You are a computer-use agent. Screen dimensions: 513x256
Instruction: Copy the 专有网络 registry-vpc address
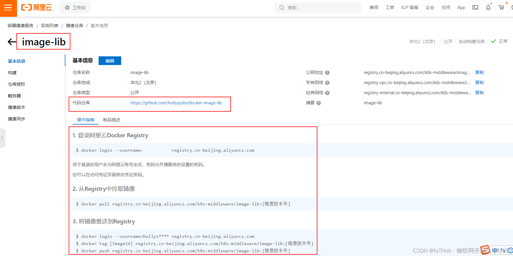[x=479, y=83]
